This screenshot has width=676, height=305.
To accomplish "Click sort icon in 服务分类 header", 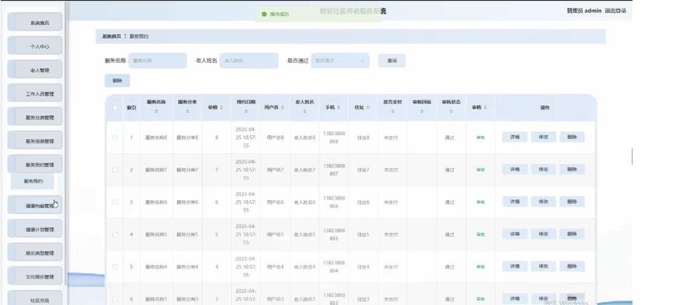I will (x=187, y=112).
